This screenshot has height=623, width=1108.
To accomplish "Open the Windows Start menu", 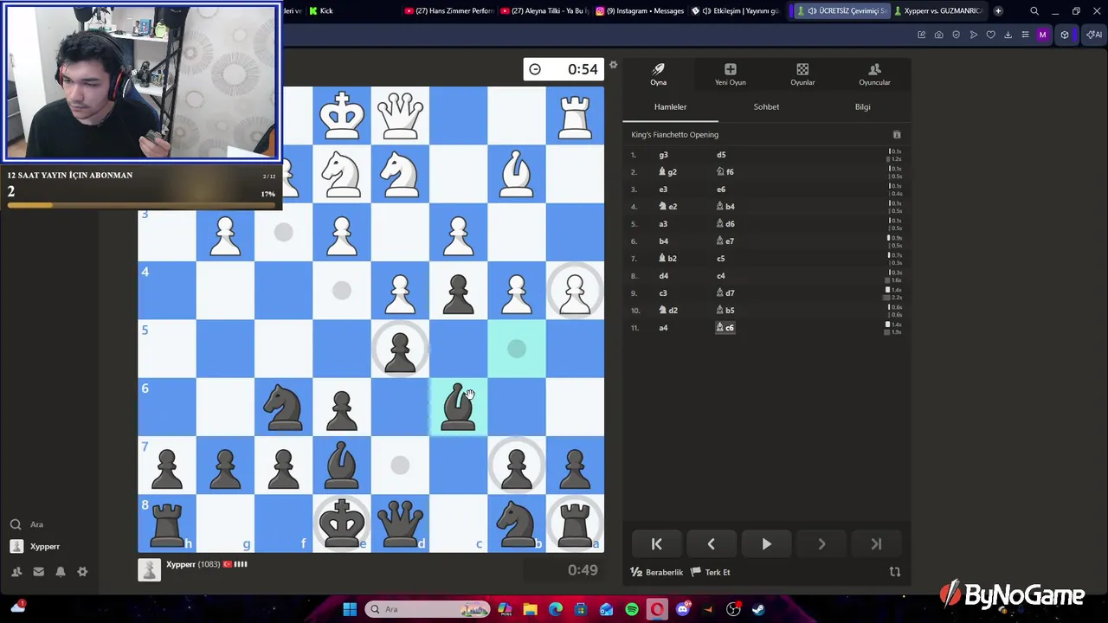I will [x=350, y=609].
